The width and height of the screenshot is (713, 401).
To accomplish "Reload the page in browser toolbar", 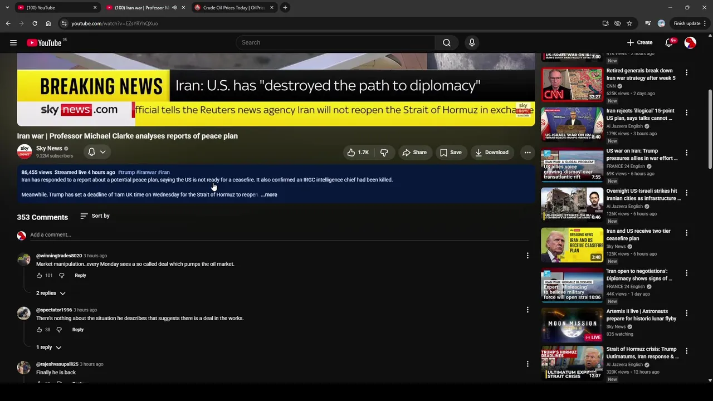I will (x=35, y=23).
